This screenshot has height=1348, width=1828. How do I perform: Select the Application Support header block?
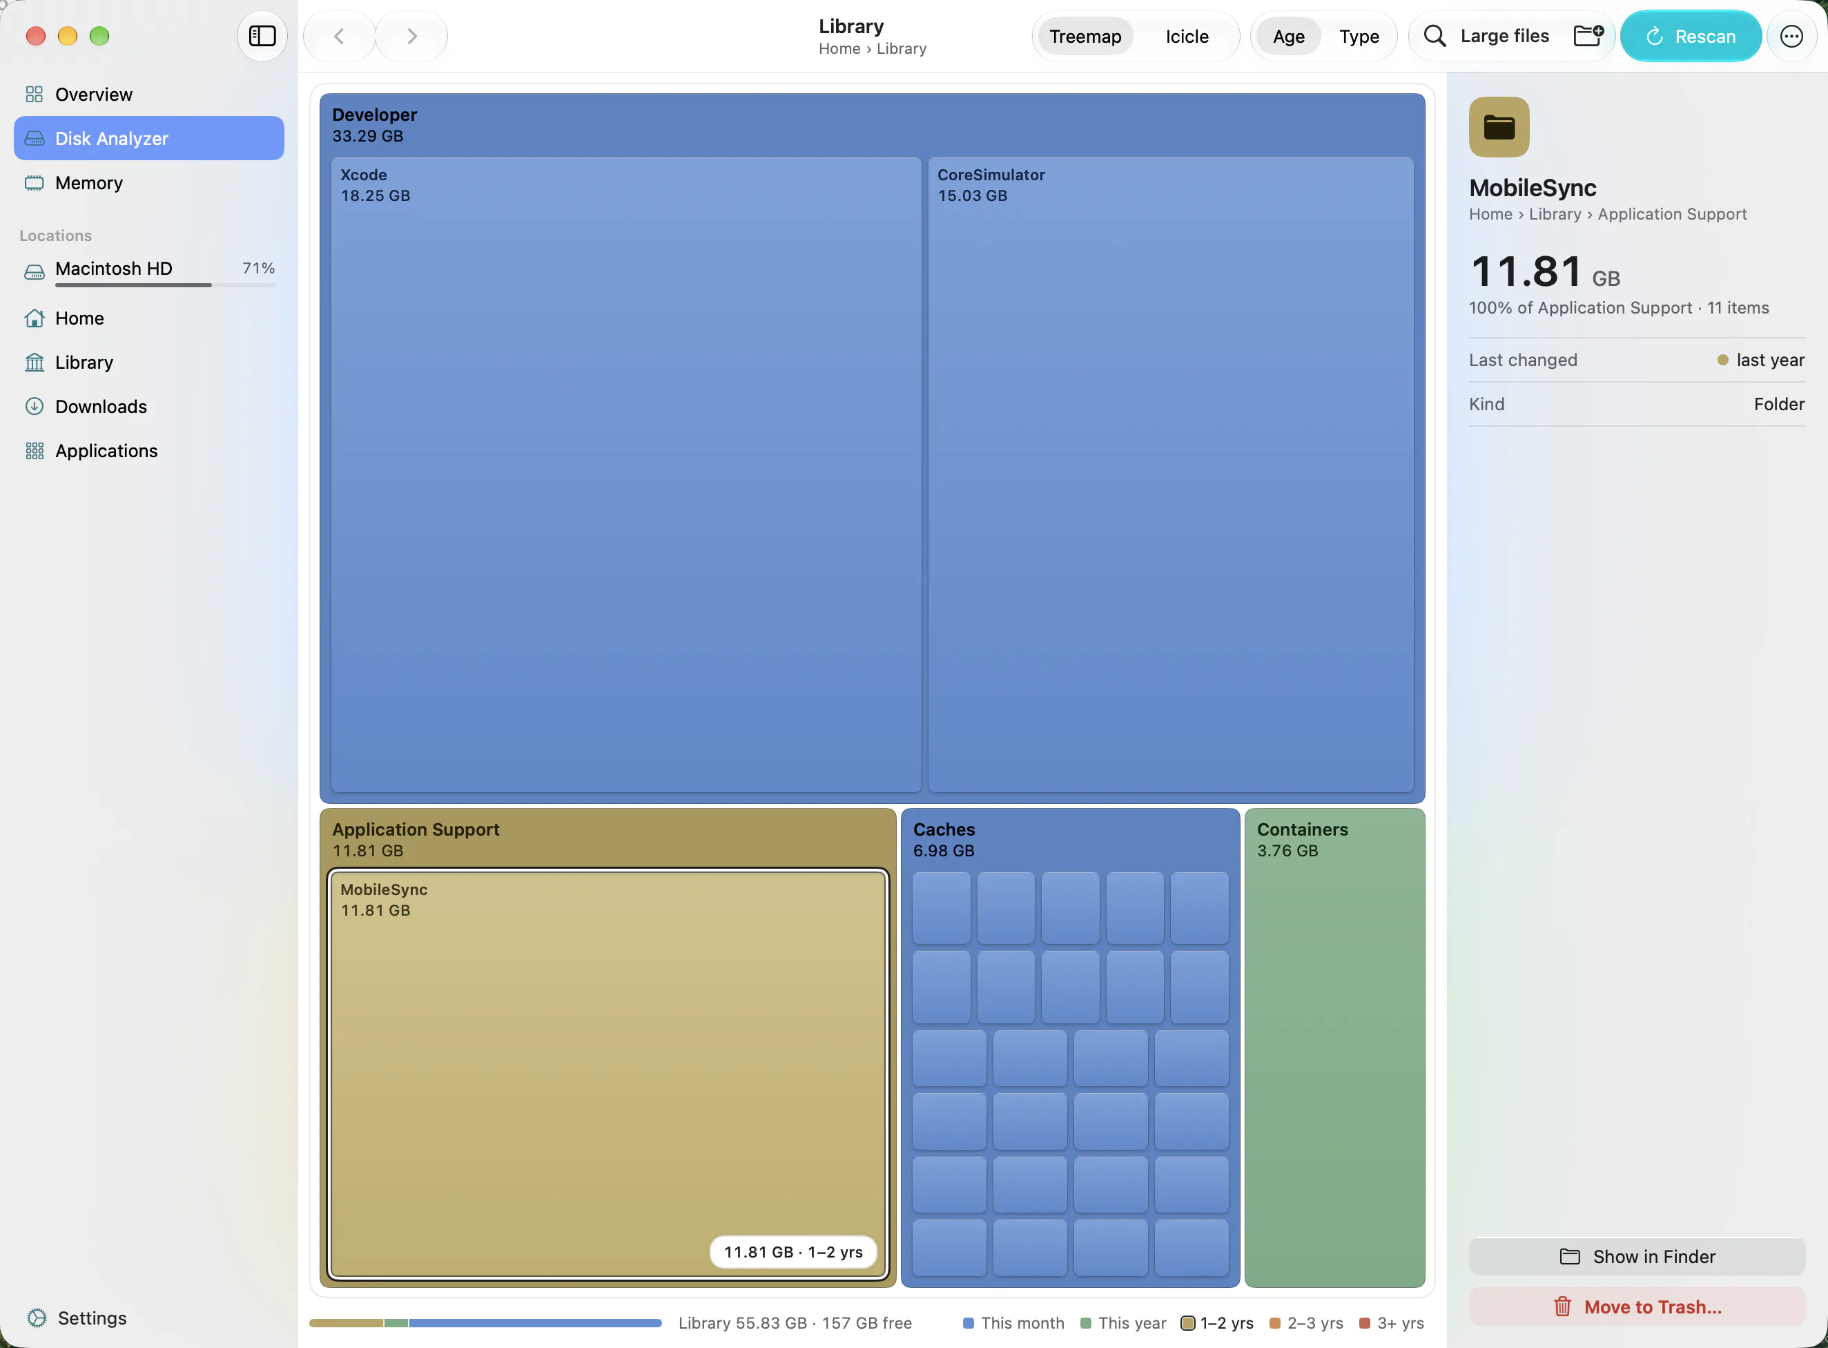pyautogui.click(x=607, y=839)
